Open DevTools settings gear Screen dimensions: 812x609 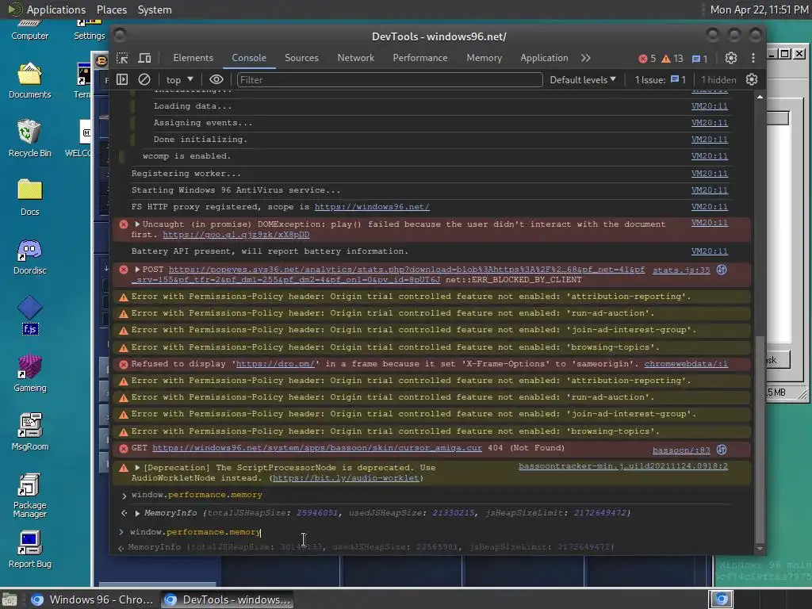click(730, 58)
